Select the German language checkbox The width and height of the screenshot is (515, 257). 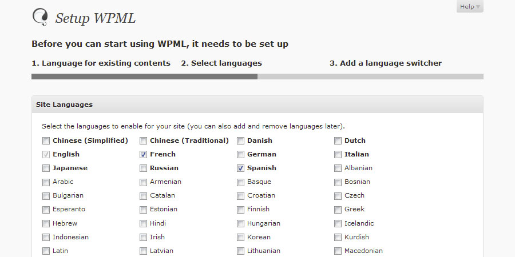point(240,154)
